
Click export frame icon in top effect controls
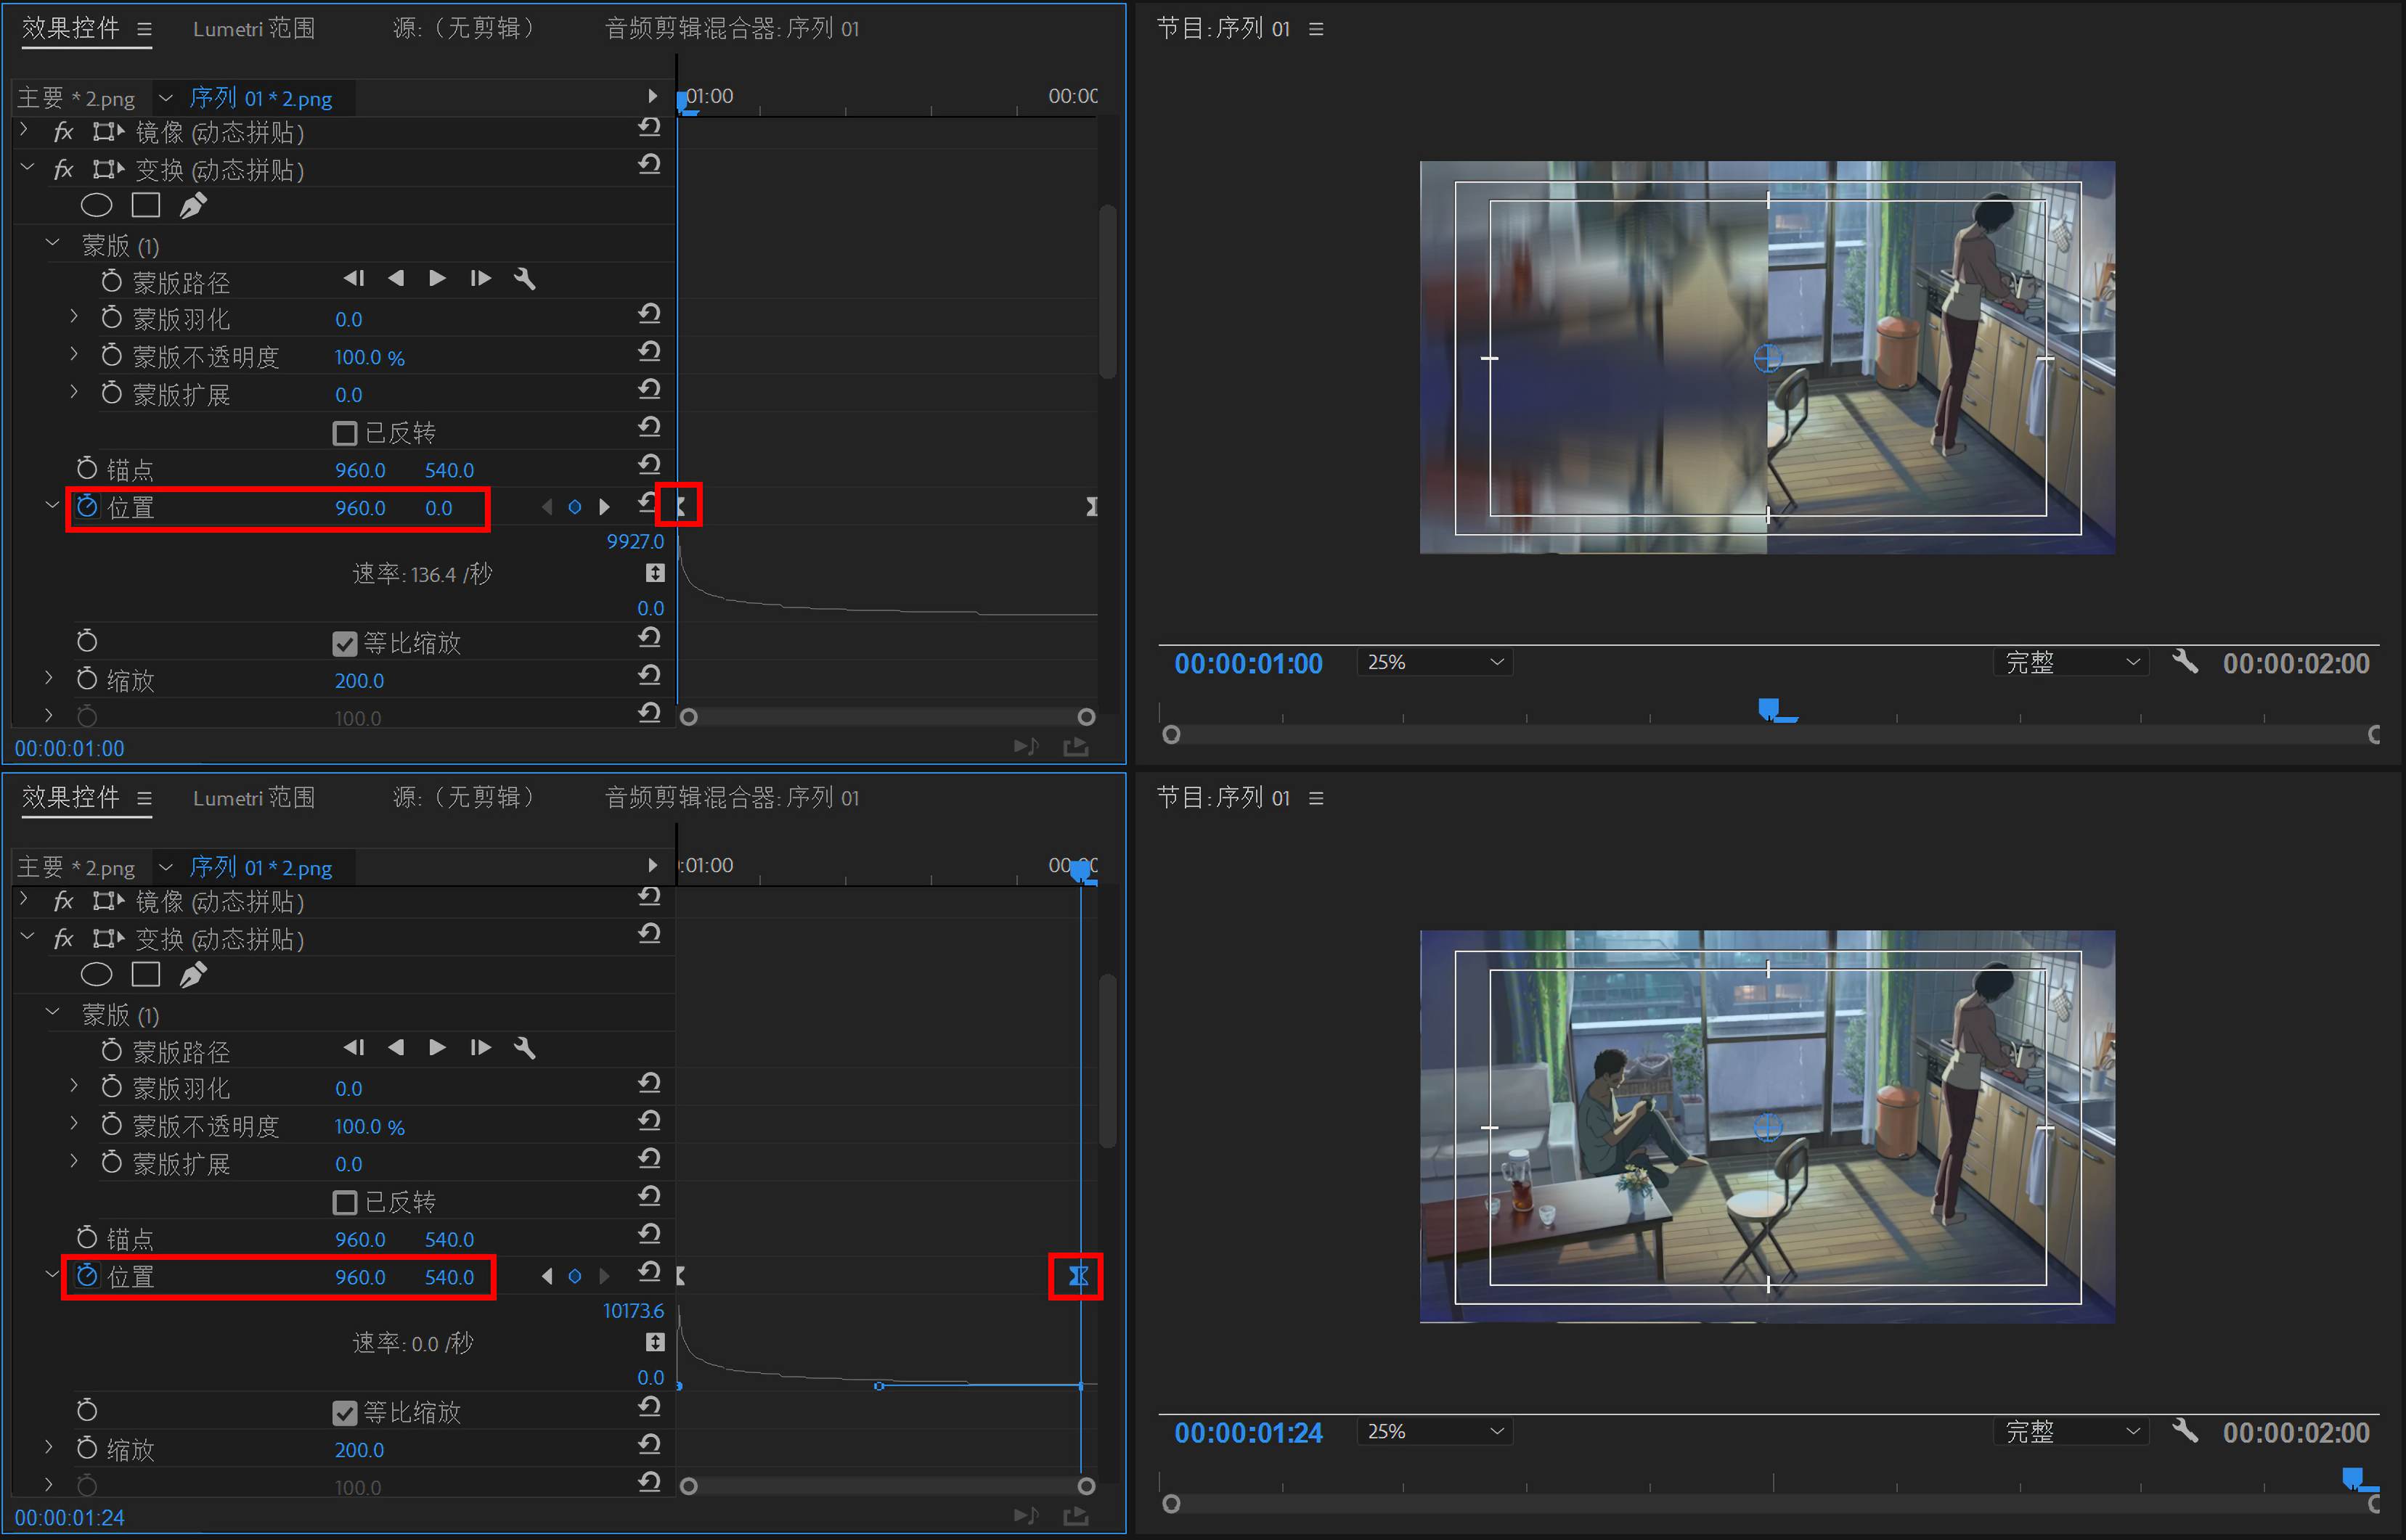point(1075,747)
